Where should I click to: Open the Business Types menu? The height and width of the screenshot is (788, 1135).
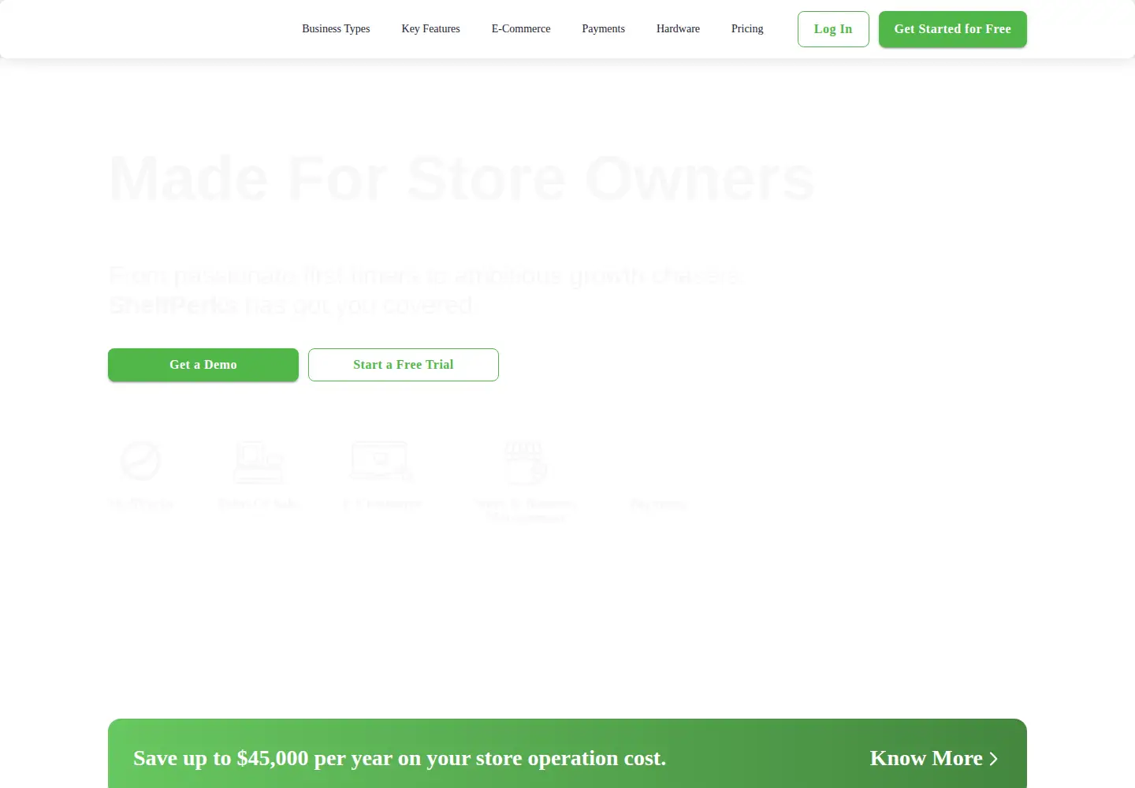336,29
